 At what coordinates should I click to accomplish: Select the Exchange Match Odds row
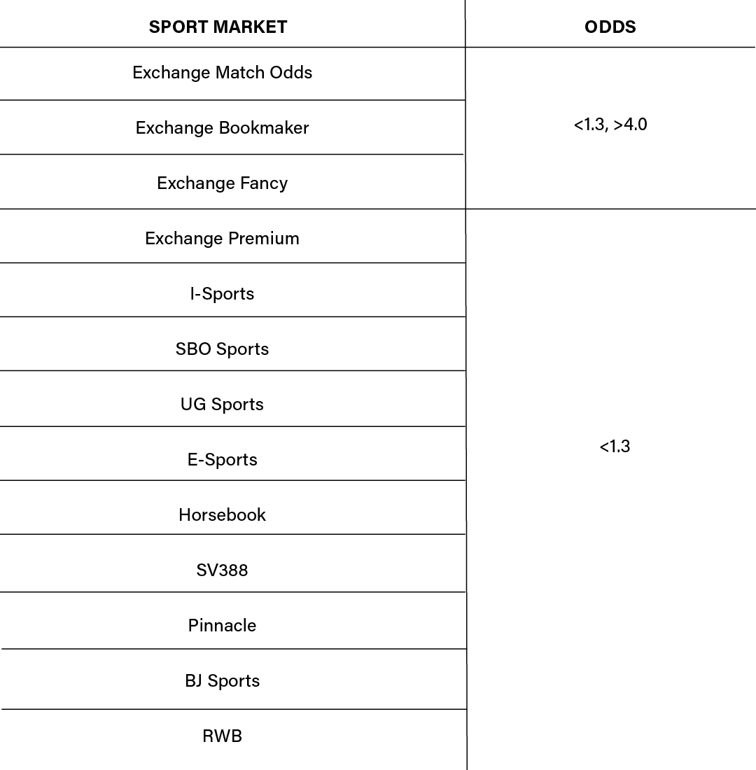pos(222,73)
